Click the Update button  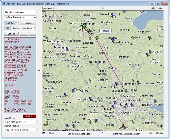coord(28,23)
